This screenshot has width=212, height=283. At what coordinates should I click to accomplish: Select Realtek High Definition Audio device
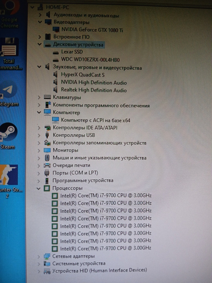94,90
